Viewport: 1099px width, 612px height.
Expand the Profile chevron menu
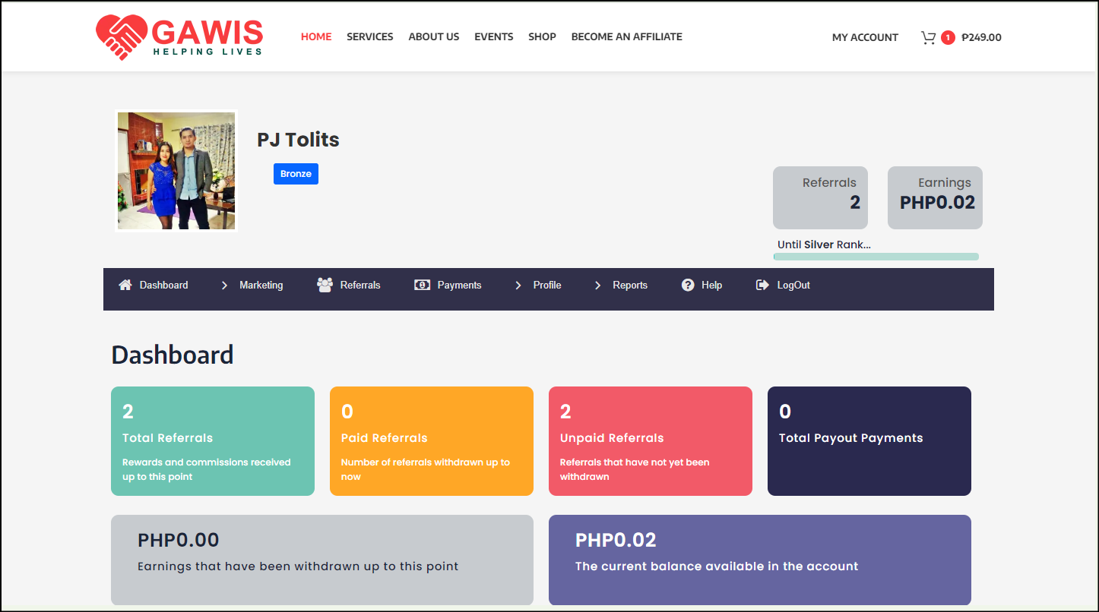[x=518, y=285]
